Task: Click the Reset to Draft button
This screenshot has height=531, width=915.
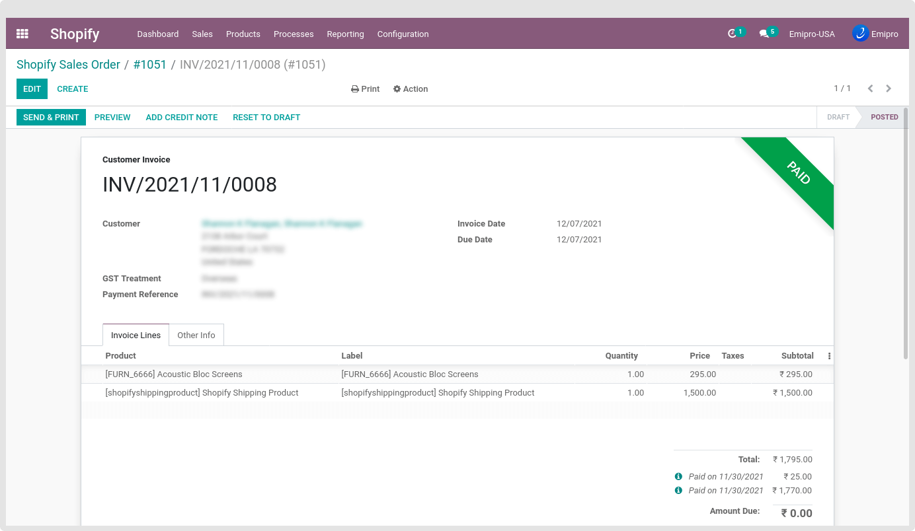Action: pos(266,118)
